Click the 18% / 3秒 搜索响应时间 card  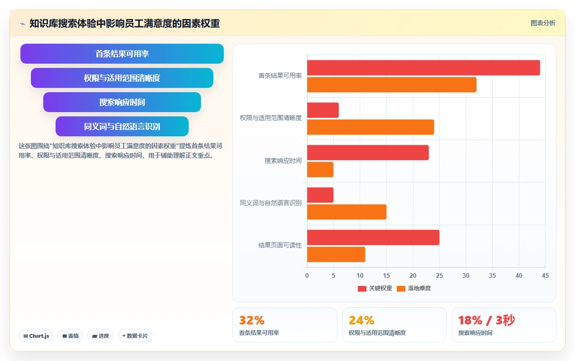tap(504, 325)
